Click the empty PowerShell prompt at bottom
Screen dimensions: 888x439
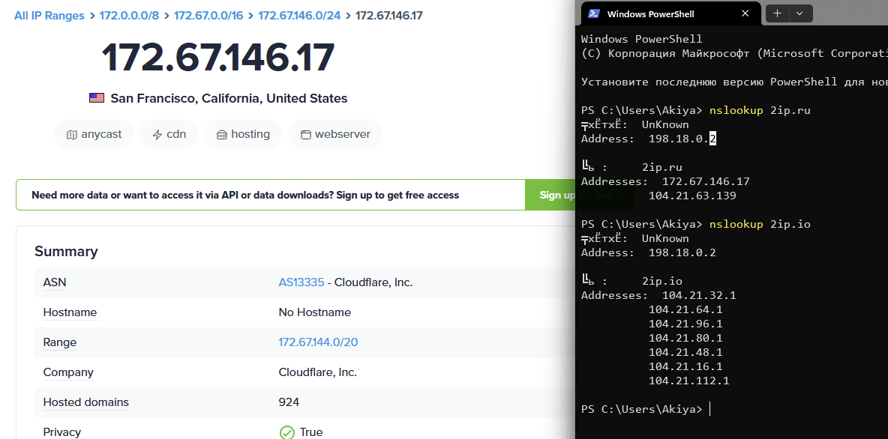click(646, 409)
